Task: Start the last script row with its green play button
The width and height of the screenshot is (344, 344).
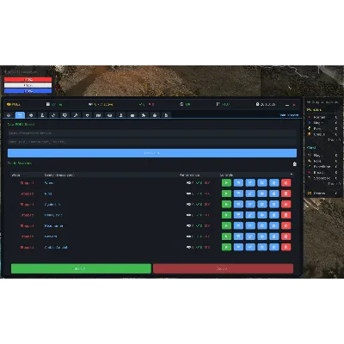Action: pyautogui.click(x=226, y=247)
